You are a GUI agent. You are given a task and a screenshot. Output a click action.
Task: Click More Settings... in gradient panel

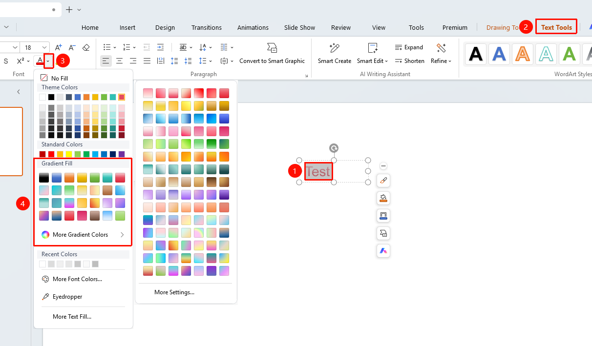coord(174,292)
